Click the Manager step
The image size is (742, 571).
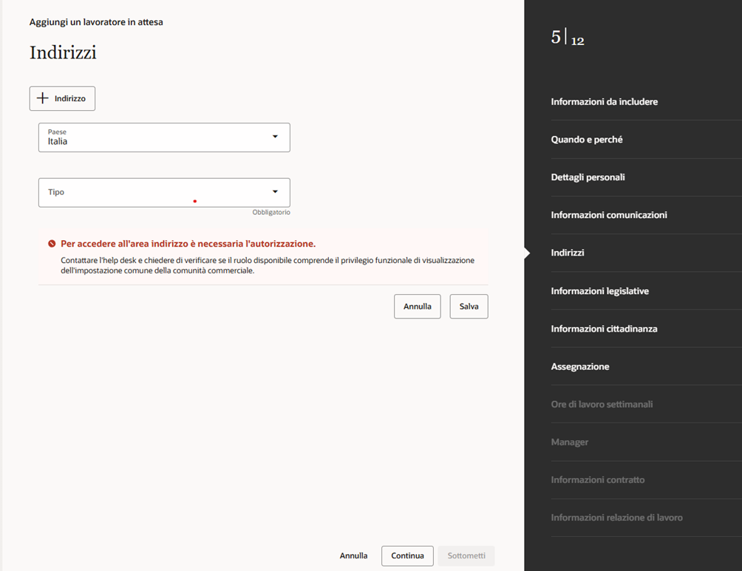pyautogui.click(x=569, y=442)
